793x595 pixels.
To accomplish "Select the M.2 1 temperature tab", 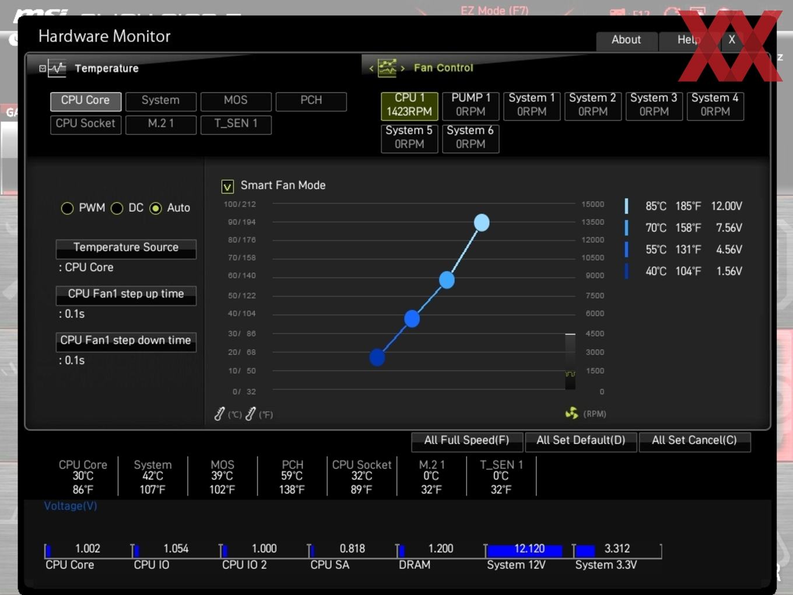I will (161, 125).
